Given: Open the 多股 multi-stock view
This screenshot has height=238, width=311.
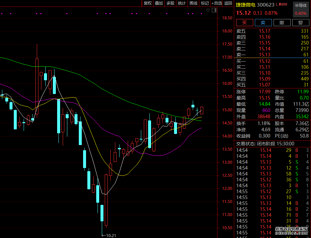Looking at the screenshot, I should click(170, 3).
